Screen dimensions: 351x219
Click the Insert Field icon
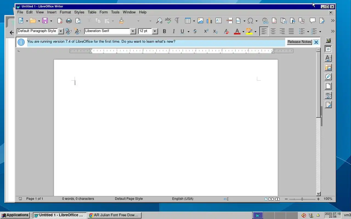(x=238, y=21)
